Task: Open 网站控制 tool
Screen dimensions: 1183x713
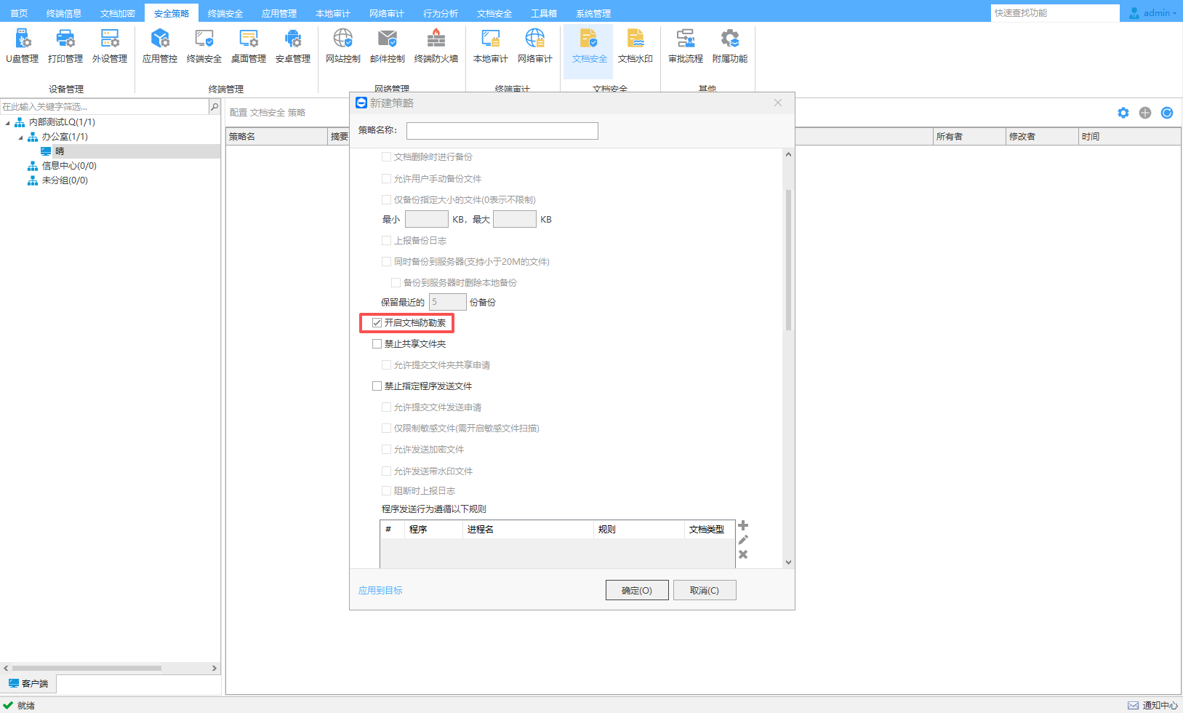Action: pyautogui.click(x=342, y=46)
